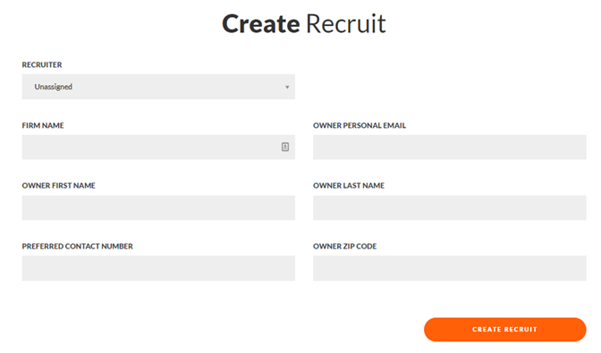This screenshot has width=601, height=353.
Task: Click the RECRUITER field label
Action: tap(42, 64)
